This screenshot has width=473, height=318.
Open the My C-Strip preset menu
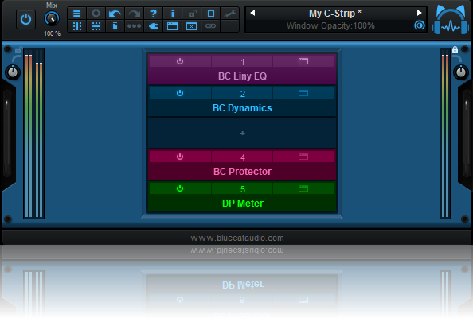pos(334,14)
